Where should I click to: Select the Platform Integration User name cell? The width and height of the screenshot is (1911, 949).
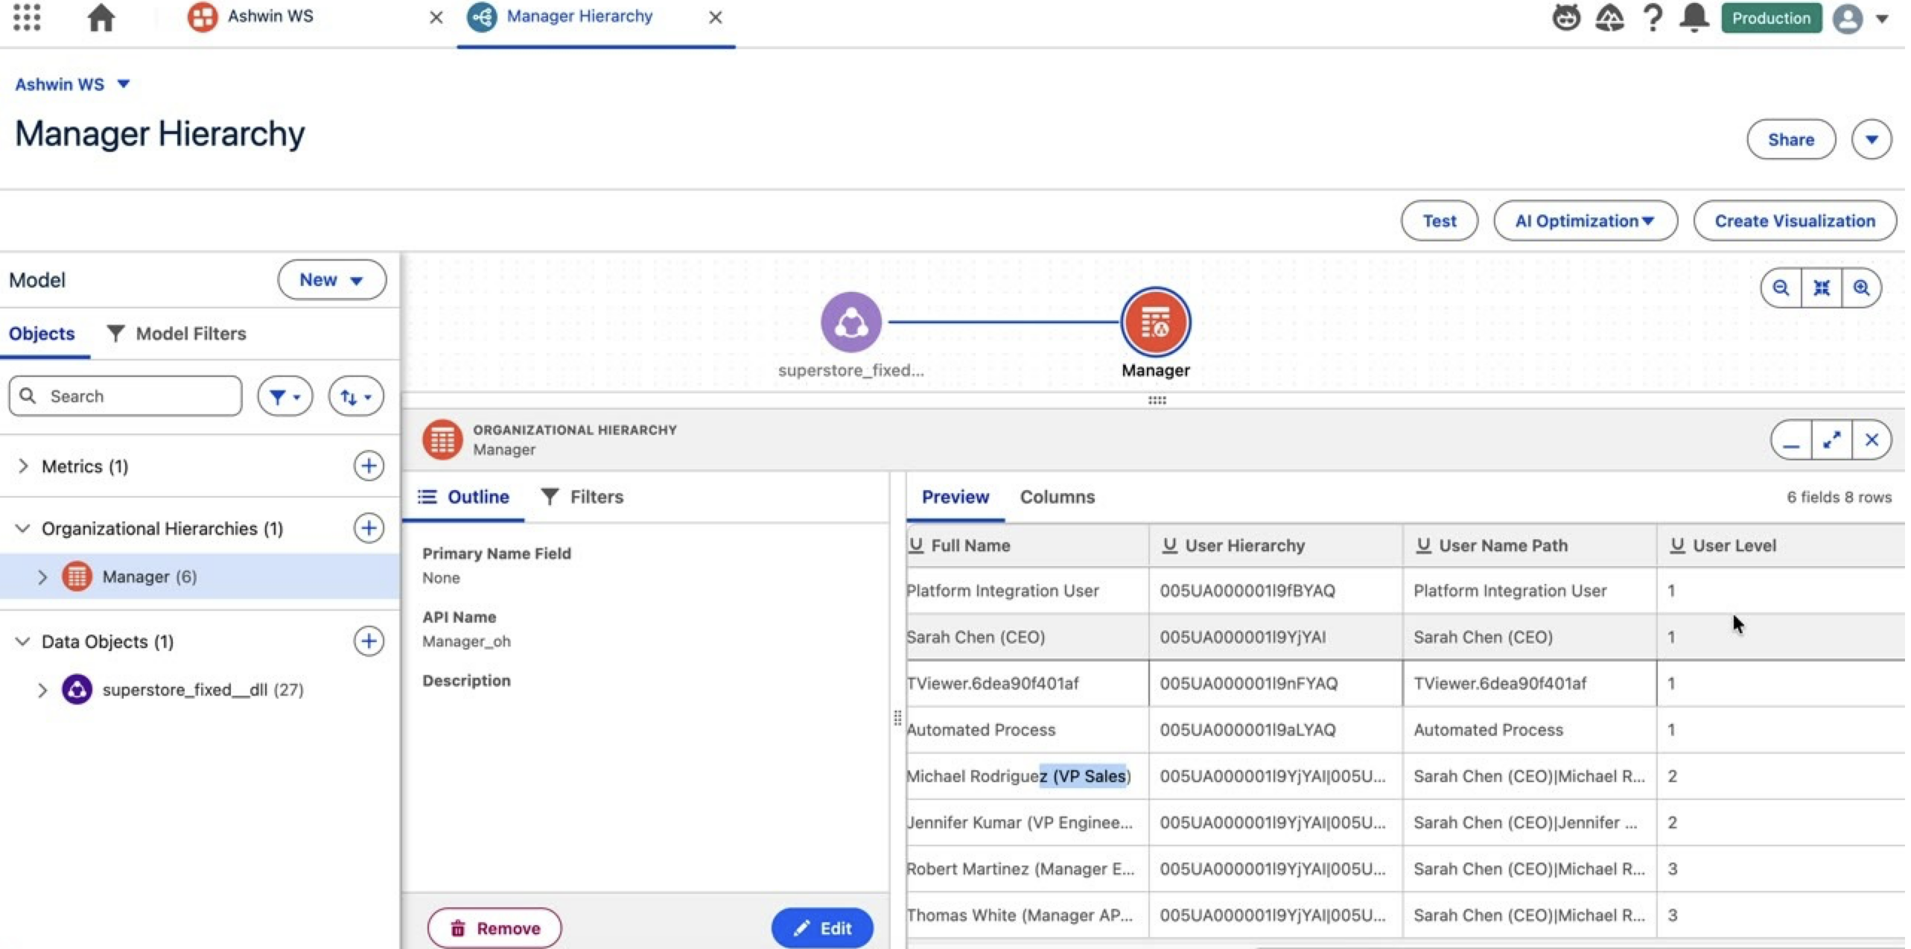(x=1027, y=591)
